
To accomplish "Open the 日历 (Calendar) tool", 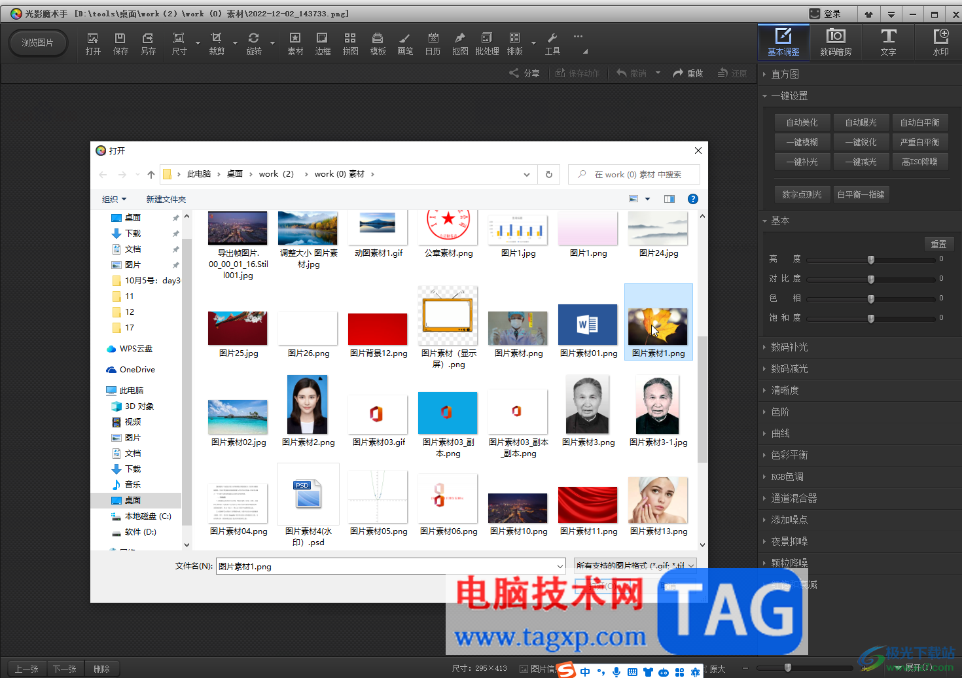I will 433,43.
